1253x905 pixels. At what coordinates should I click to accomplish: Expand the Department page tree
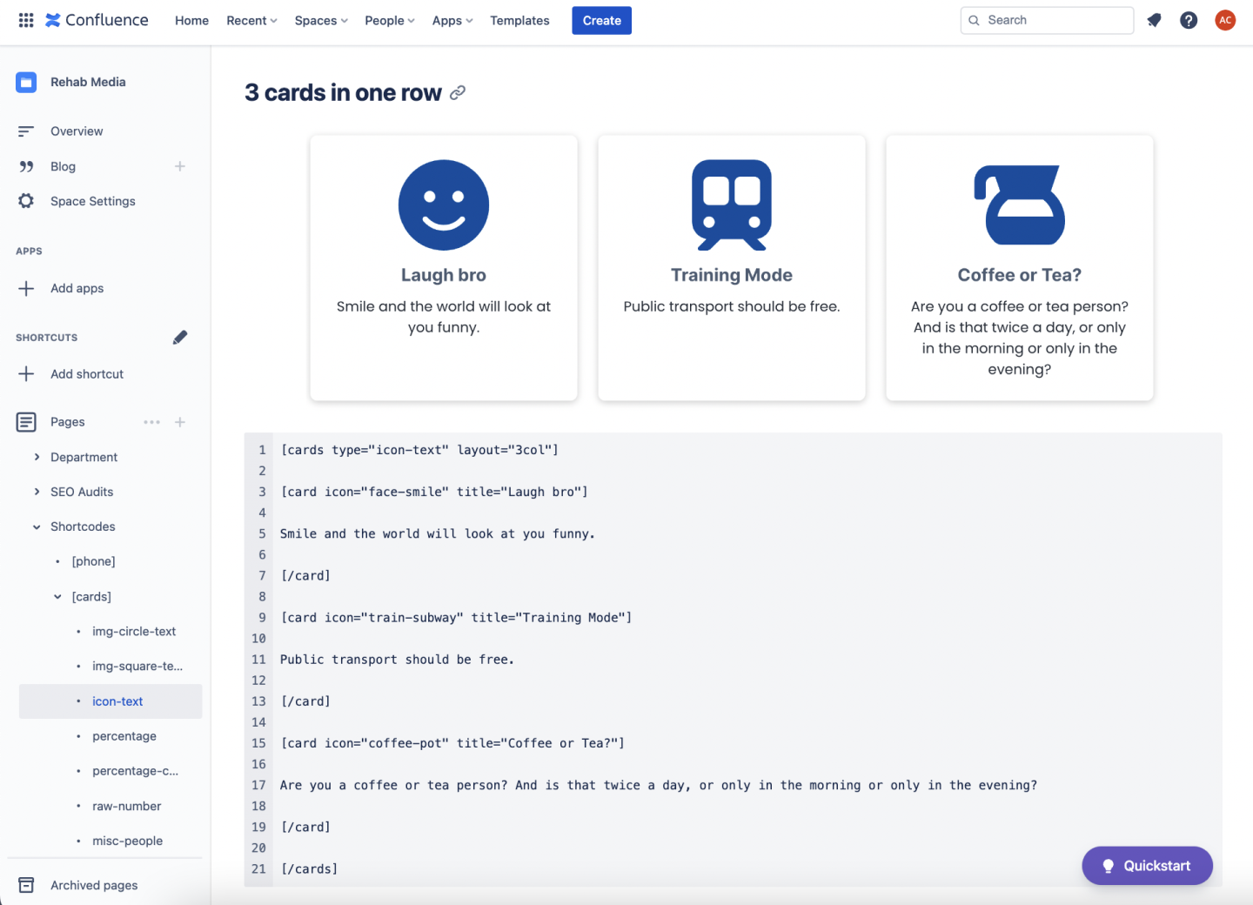pos(37,457)
